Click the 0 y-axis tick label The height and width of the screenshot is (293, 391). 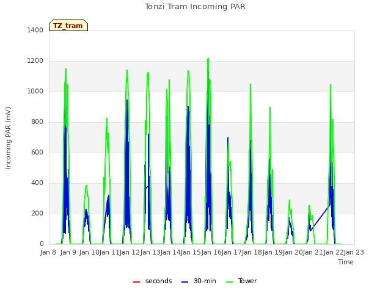pos(42,244)
